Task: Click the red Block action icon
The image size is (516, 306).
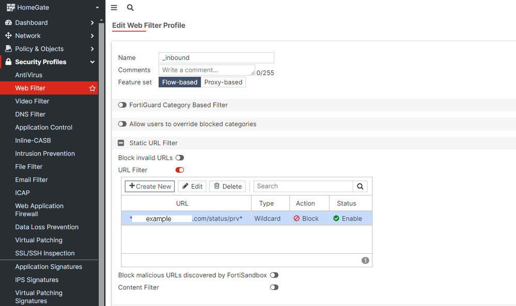Action: (x=296, y=218)
